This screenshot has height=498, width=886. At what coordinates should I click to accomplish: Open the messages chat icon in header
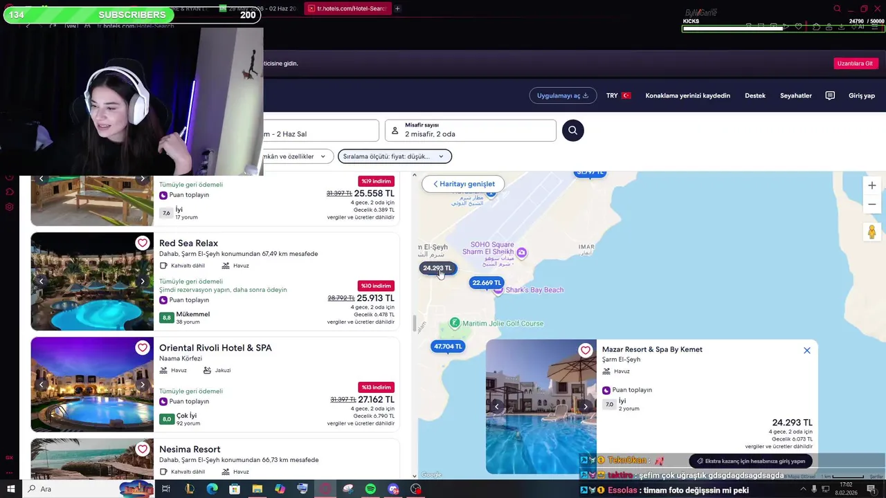click(830, 95)
